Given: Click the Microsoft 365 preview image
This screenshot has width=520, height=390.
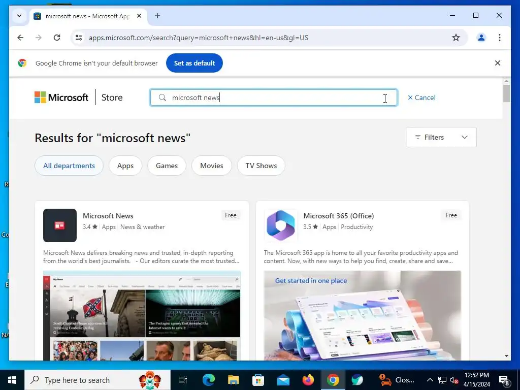Looking at the screenshot, I should coord(363,315).
